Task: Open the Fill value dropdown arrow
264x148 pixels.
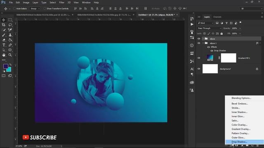Action: point(240,34)
